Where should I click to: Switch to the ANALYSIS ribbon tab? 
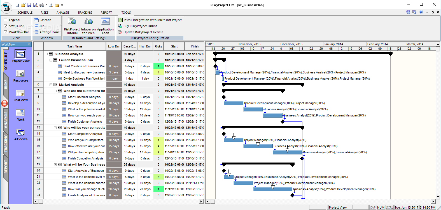pos(63,13)
